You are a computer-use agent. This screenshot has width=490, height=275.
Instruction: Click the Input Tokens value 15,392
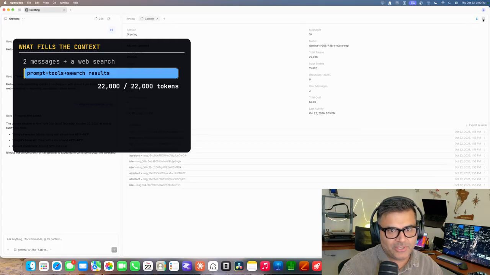tap(313, 68)
